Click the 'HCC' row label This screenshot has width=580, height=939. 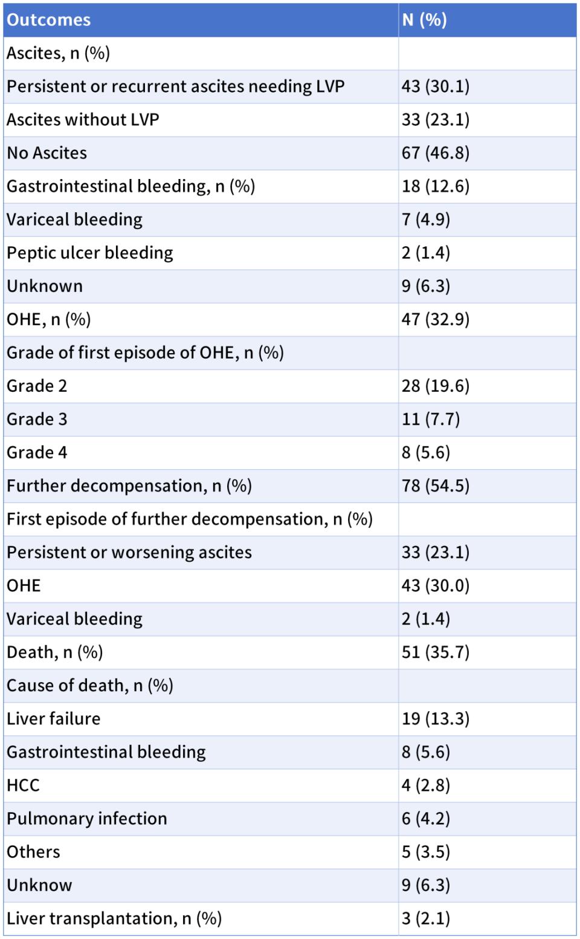(x=23, y=785)
